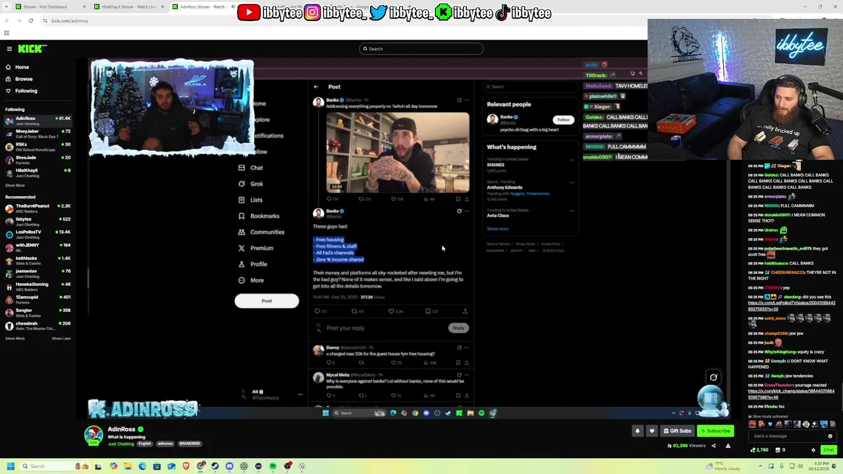Open channel points balance 2,790

pyautogui.click(x=759, y=450)
